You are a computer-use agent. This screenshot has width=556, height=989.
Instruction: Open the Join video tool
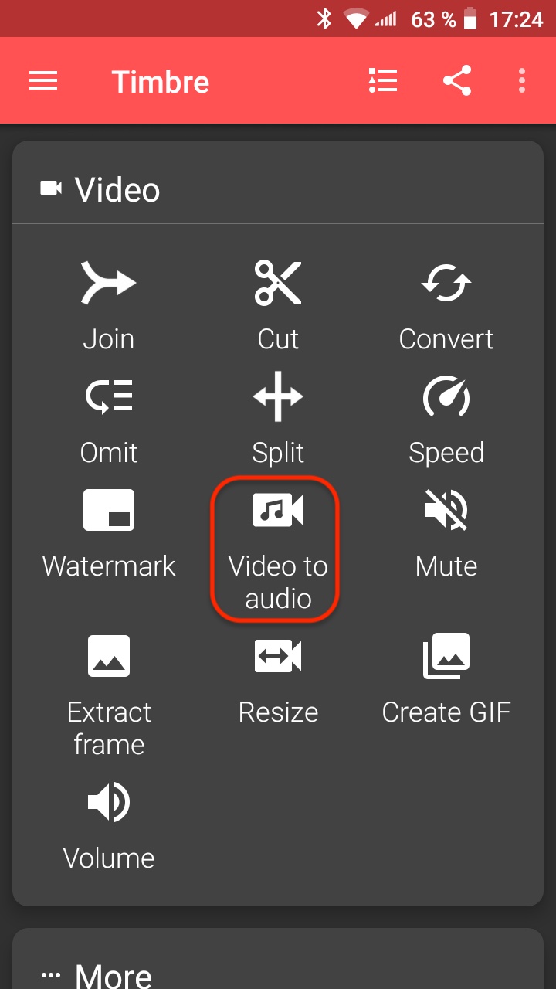pos(109,306)
